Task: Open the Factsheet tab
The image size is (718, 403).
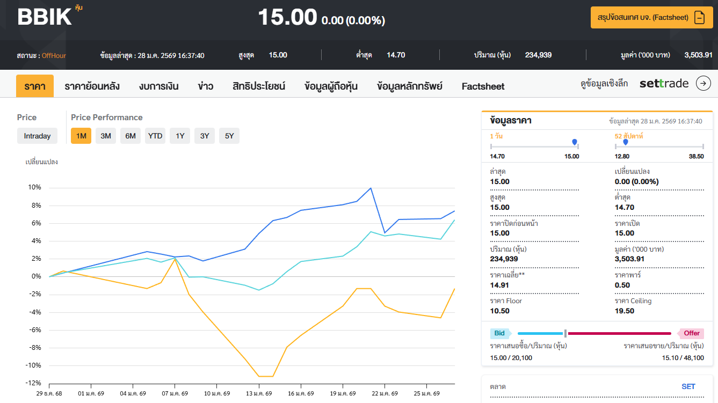Action: 483,86
